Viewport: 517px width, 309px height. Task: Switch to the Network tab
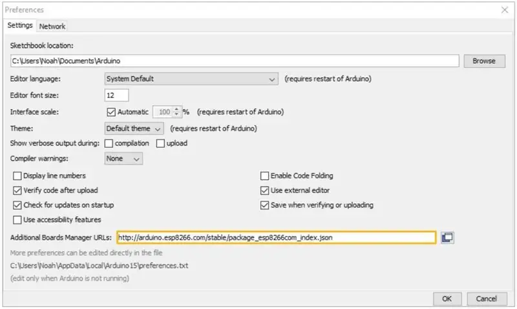52,26
